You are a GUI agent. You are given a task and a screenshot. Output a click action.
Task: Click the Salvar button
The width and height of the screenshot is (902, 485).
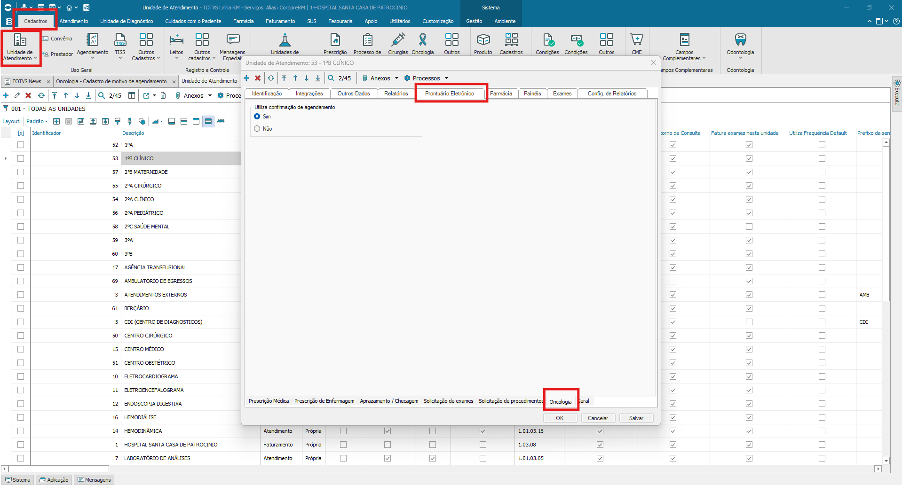(x=636, y=418)
